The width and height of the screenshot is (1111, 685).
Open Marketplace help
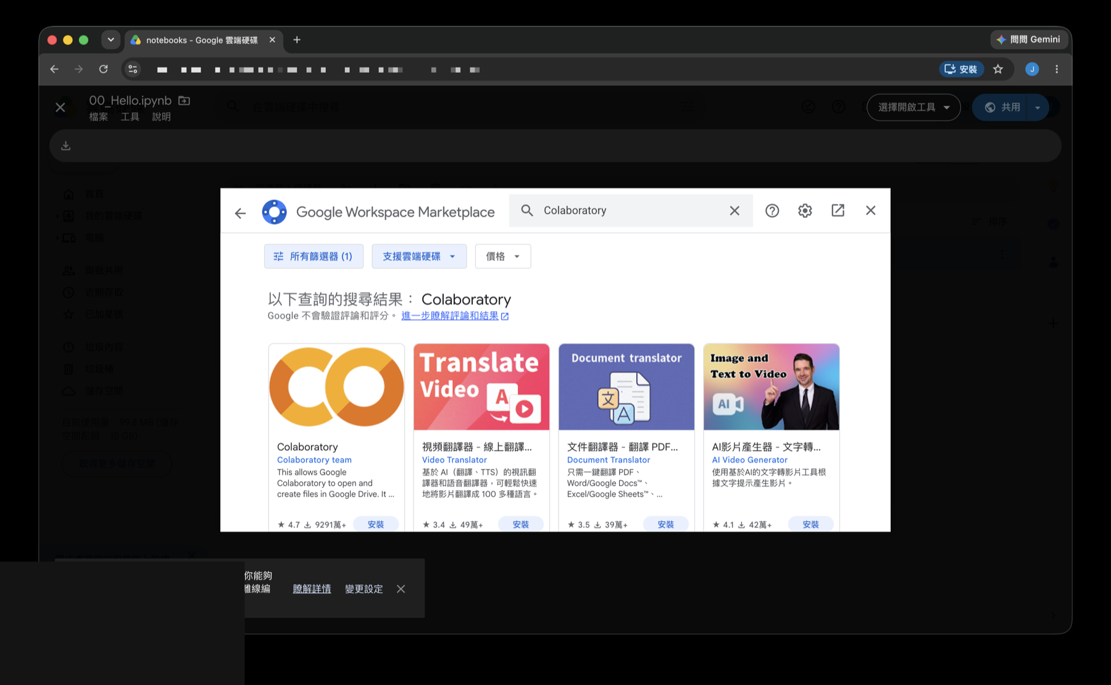(x=772, y=210)
